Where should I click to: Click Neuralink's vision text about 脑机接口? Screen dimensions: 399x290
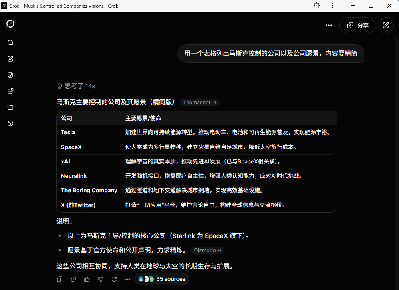coord(214,176)
